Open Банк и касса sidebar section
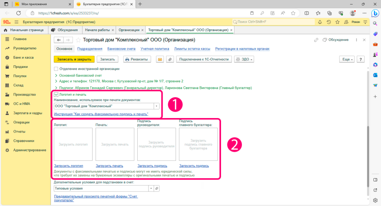This screenshot has width=381, height=206. (23, 58)
